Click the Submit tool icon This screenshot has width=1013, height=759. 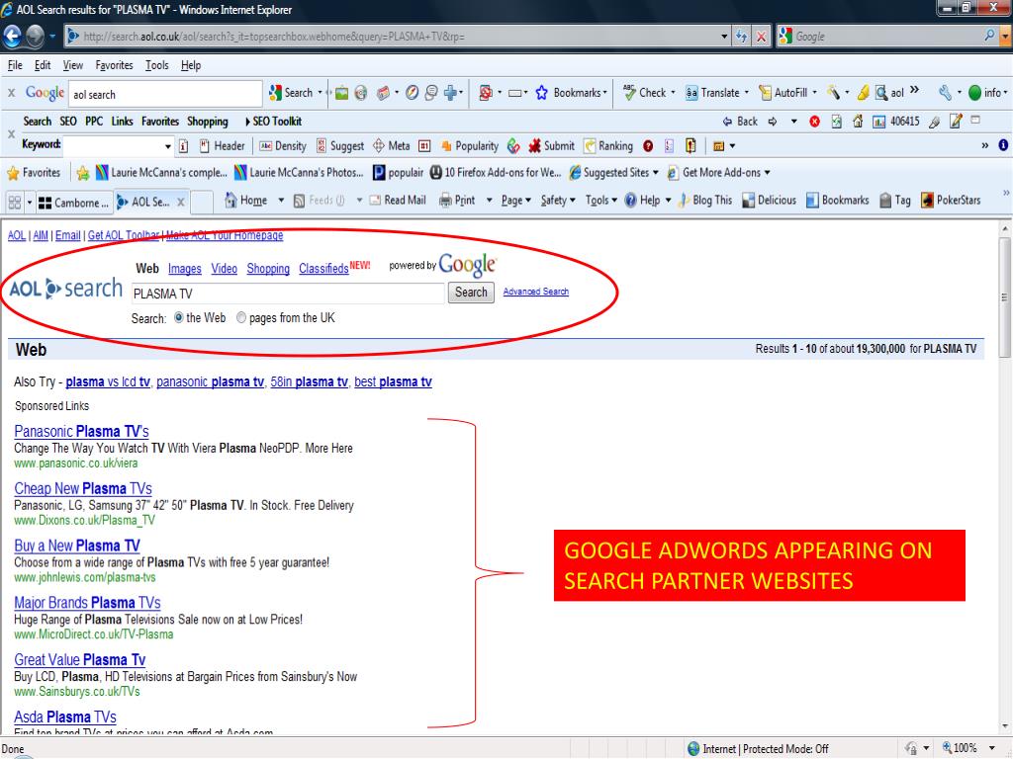tap(534, 146)
